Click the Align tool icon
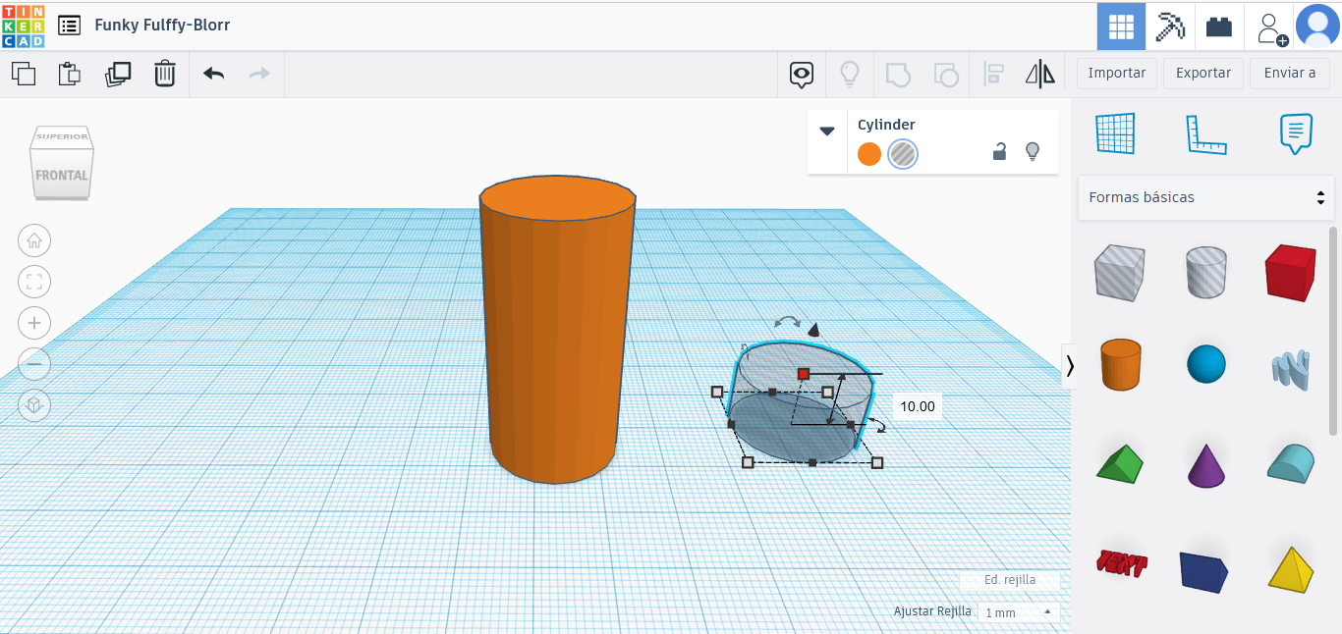 tap(993, 74)
